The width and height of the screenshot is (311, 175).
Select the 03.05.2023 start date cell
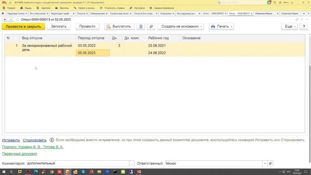tap(93, 46)
